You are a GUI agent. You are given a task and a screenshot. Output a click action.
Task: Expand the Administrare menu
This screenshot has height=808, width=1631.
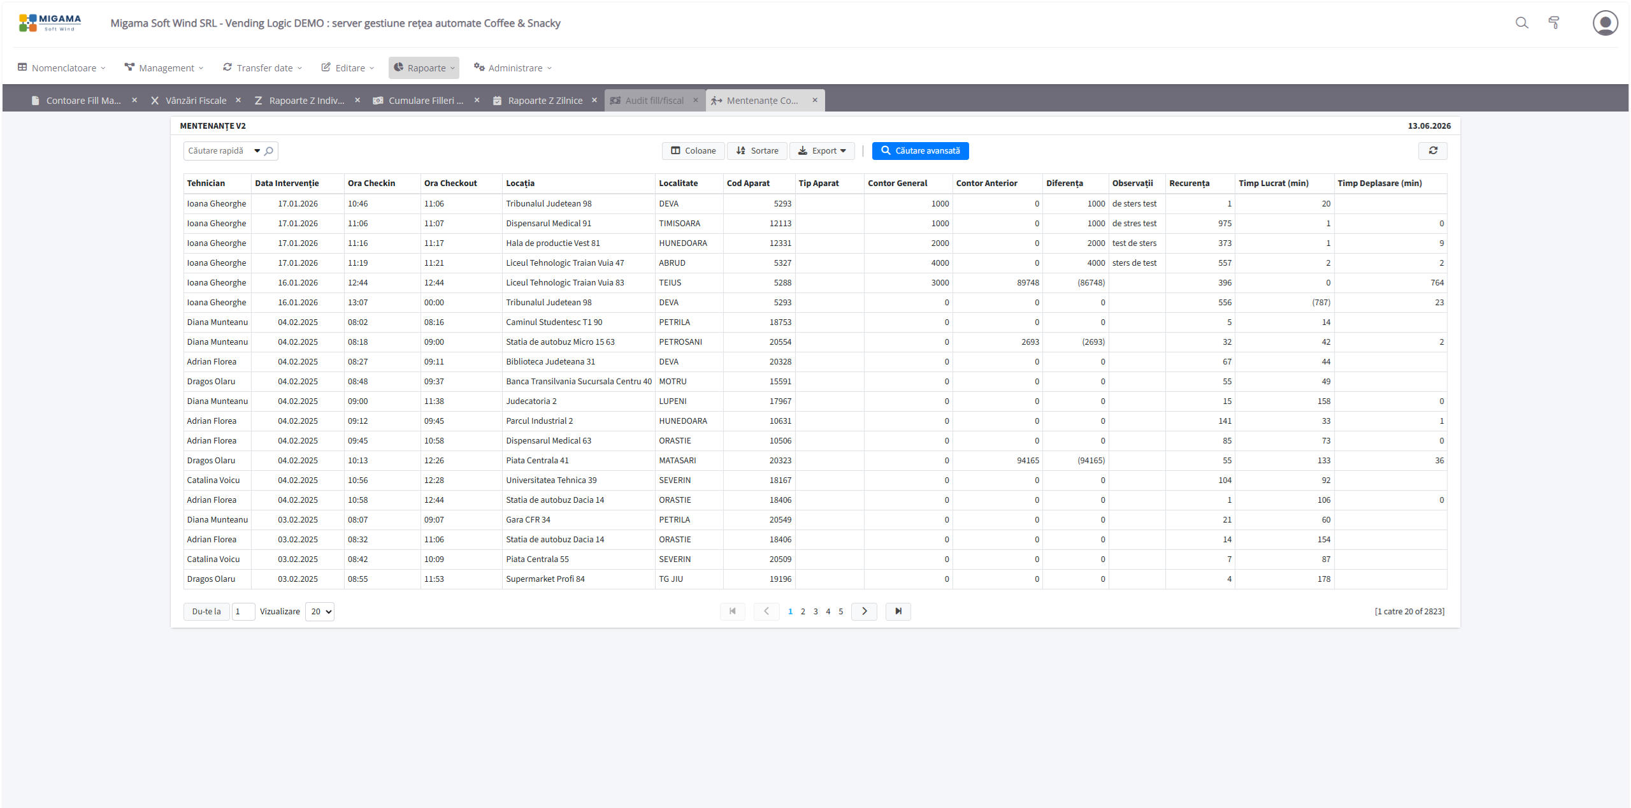[513, 68]
